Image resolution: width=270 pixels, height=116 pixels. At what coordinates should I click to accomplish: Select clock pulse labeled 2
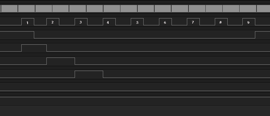(53, 22)
